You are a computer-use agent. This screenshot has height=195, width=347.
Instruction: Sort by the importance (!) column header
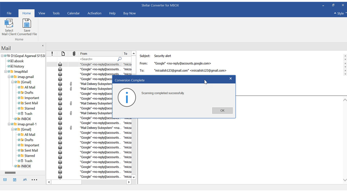coord(52,54)
